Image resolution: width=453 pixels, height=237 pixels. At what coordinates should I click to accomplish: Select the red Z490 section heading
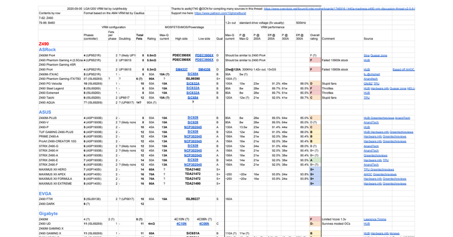(43, 44)
